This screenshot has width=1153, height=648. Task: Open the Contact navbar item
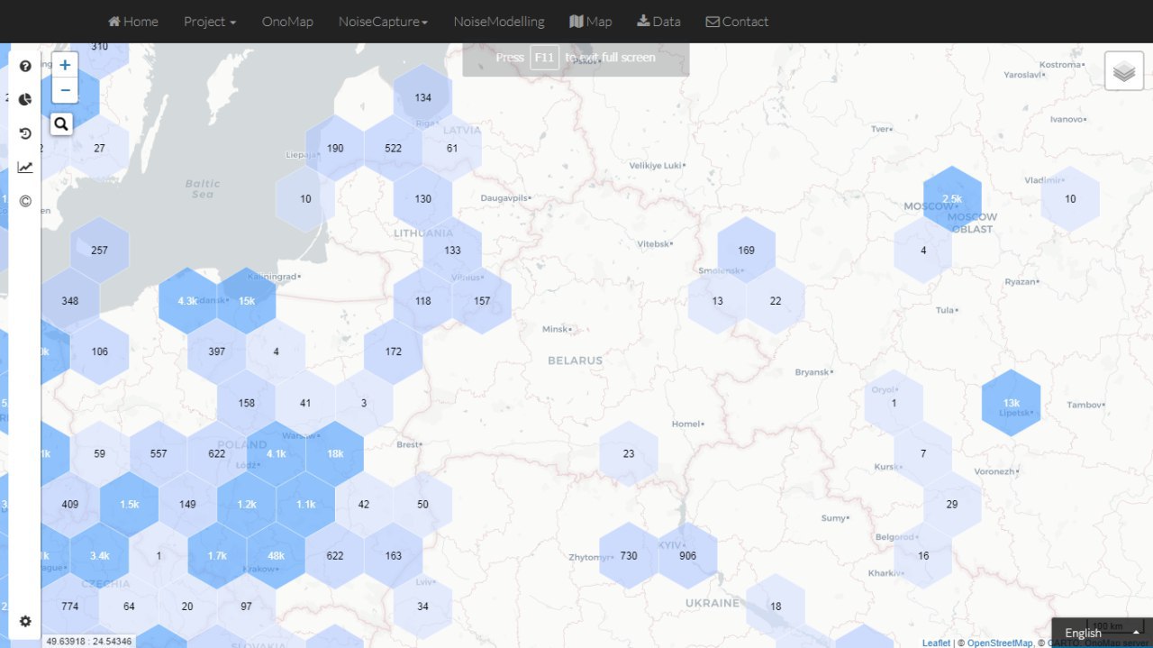click(737, 22)
